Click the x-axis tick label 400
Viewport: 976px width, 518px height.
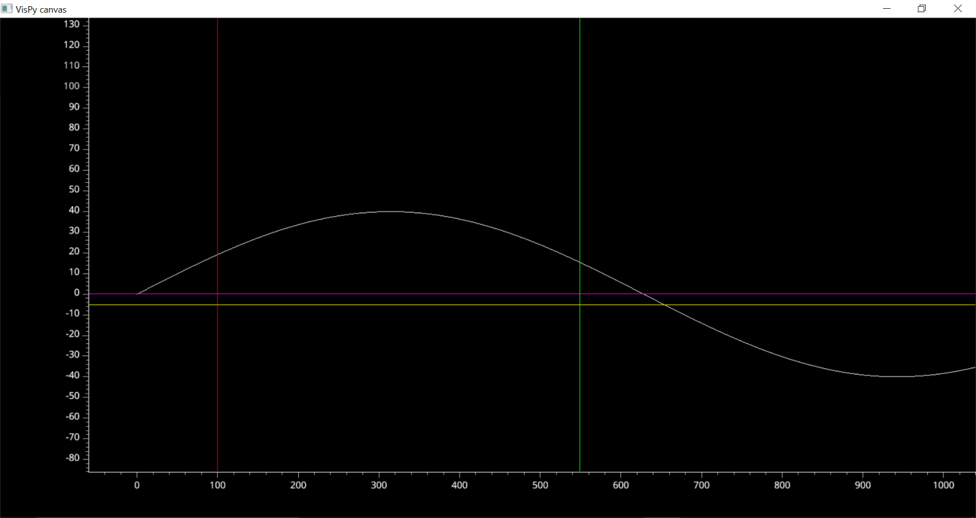460,485
